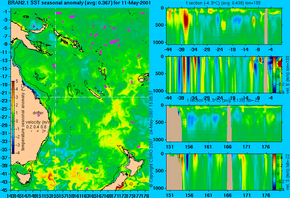Click the 't section lon=155' panel title

(x=223, y=3)
